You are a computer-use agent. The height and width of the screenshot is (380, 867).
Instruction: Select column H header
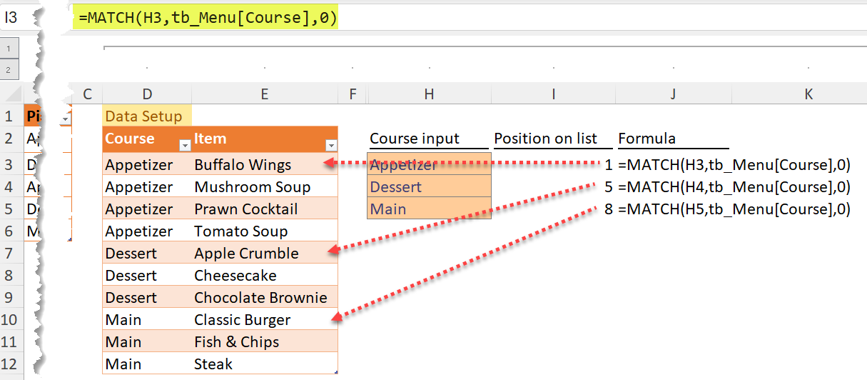429,94
